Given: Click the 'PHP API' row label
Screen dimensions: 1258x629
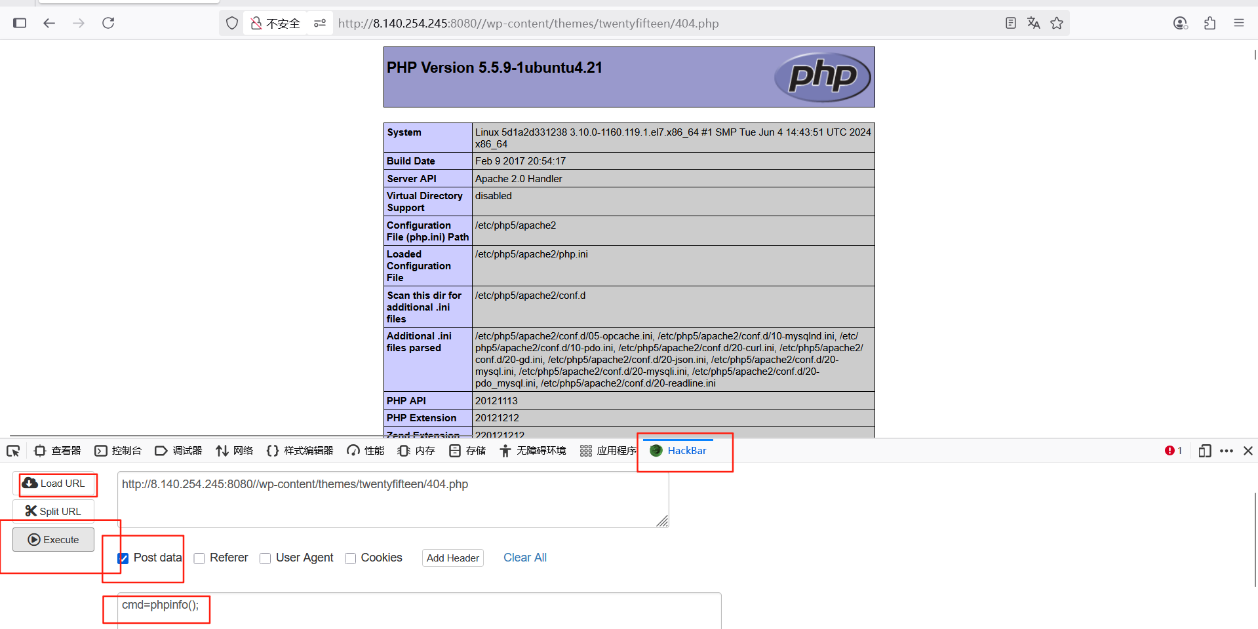Looking at the screenshot, I should click(406, 401).
